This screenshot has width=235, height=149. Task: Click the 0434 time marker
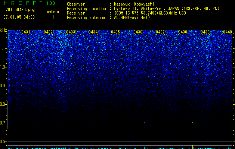(x=93, y=32)
